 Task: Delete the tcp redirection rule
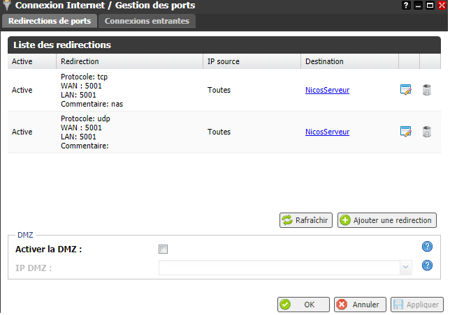427,89
